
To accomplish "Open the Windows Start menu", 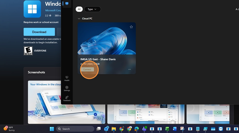I will pos(52,129).
